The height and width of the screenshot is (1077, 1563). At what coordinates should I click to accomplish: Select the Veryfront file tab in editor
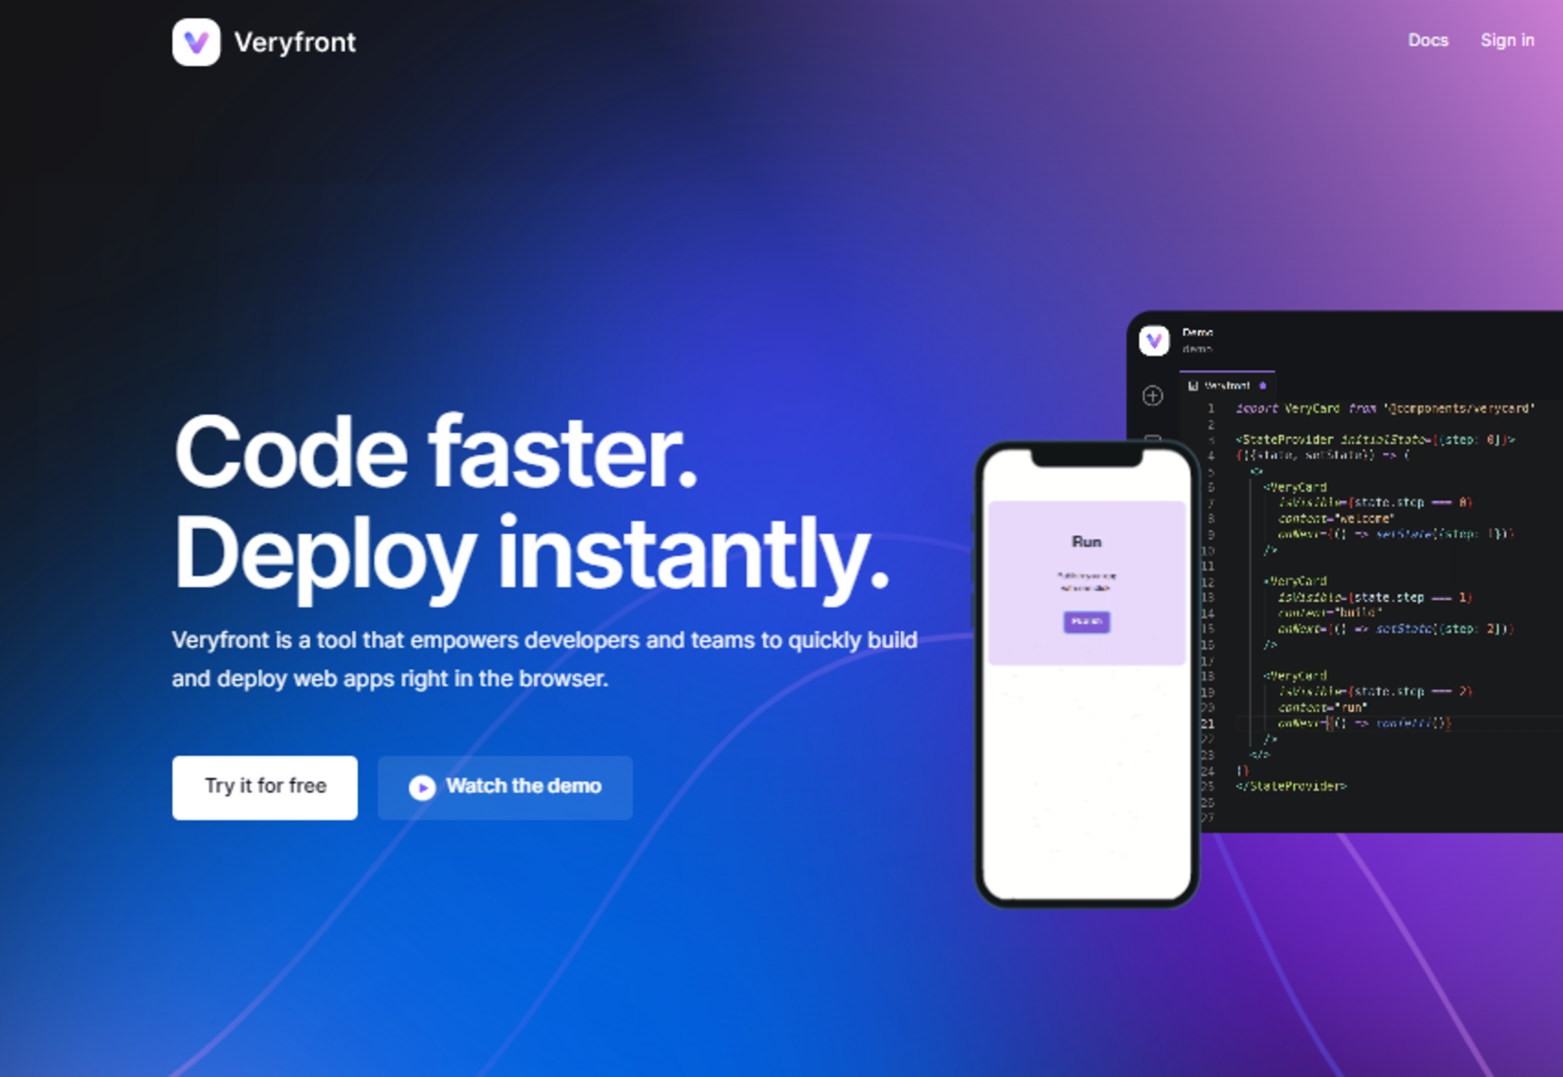1226,386
